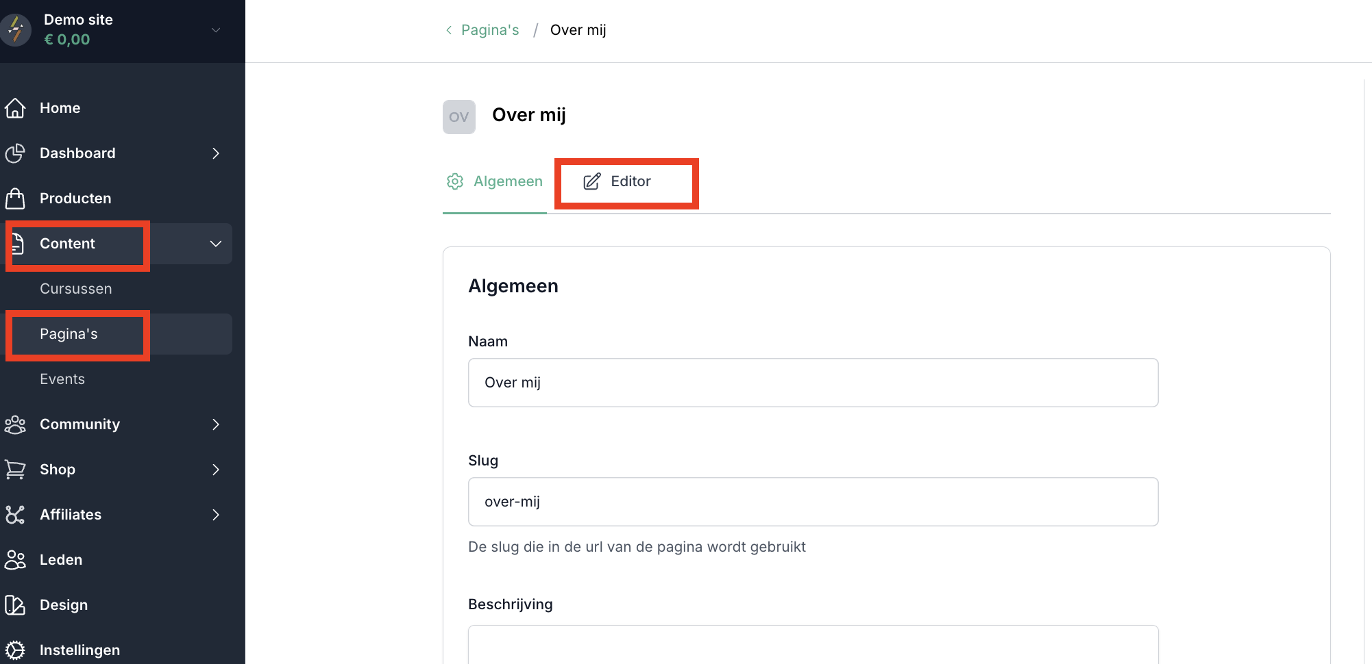Open Events in the Content submenu
Screen dimensions: 1372x664
[x=62, y=379]
